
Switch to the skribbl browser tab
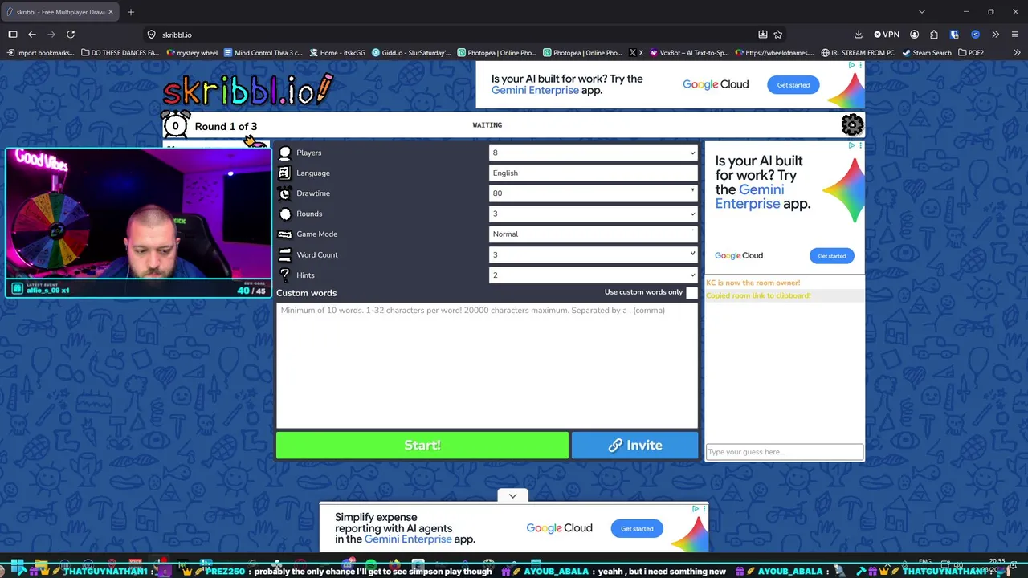click(59, 12)
